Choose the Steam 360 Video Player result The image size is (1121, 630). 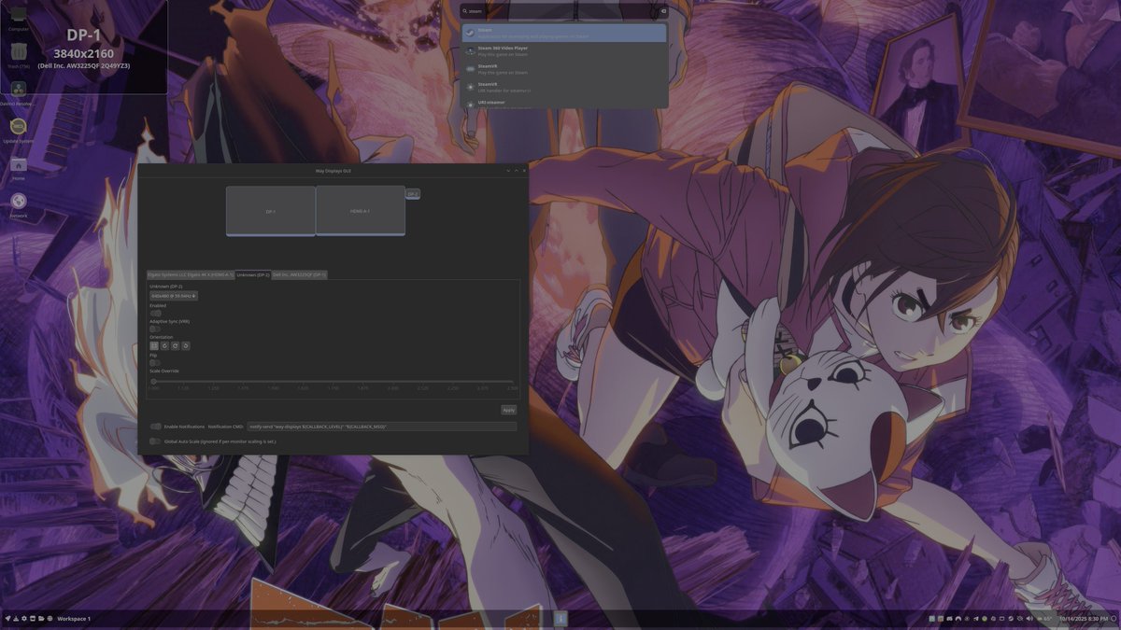[564, 50]
